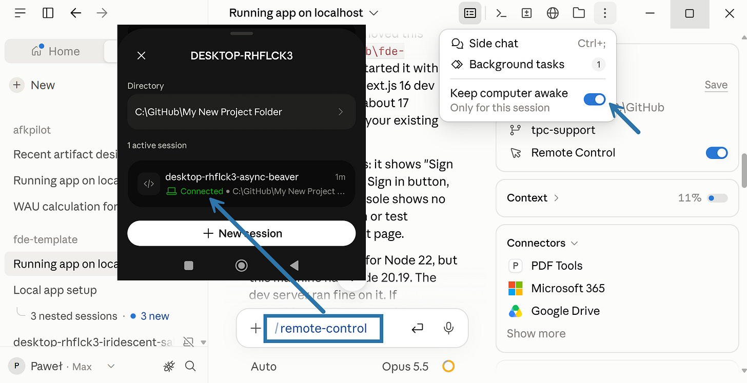
Task: Open search with the magnifier icon
Action: coord(190,366)
